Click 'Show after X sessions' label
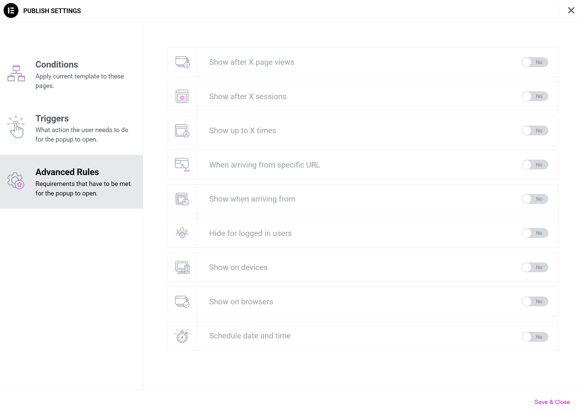 pos(248,96)
